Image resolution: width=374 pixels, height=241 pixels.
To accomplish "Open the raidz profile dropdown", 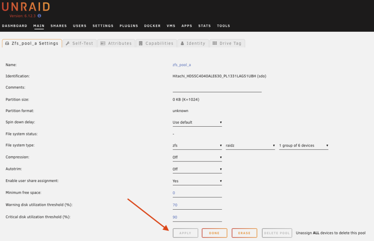I will (x=251, y=145).
